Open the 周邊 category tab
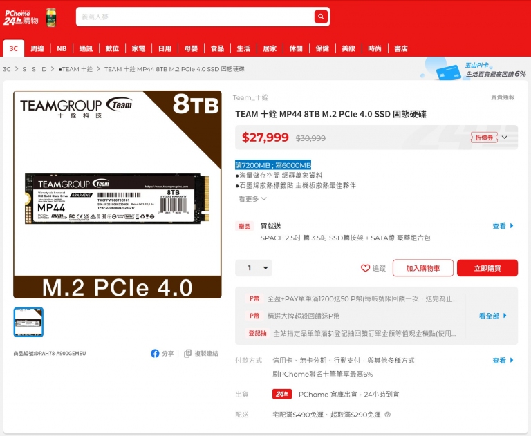Screen dimensions: 531x436 [37, 48]
